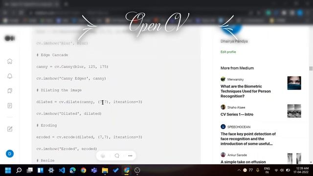Open taskbar search
313x176 pixels.
19,171
